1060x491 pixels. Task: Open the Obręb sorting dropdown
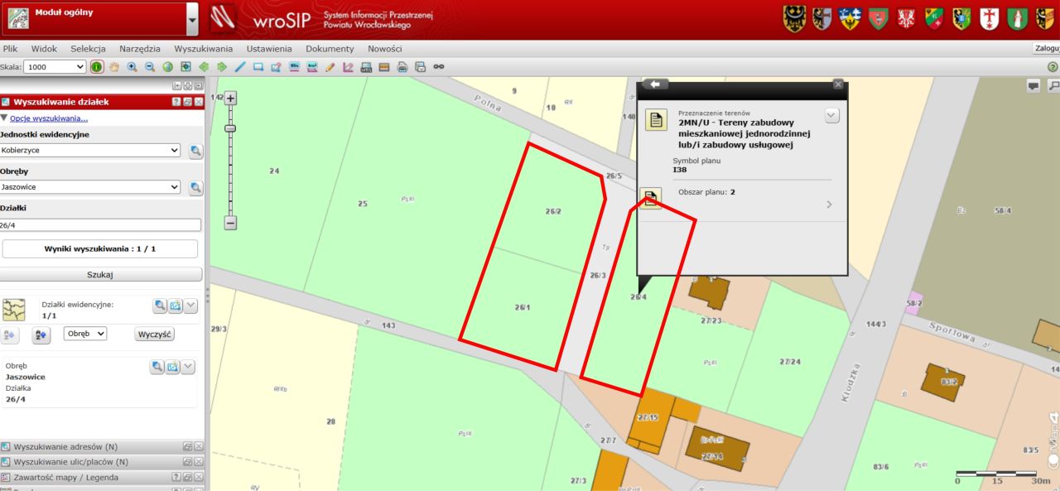pos(85,334)
